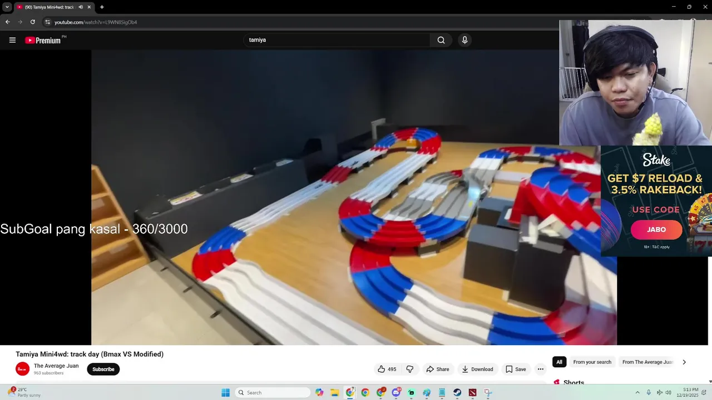
Task: Open Streamlabs from the taskbar
Action: click(x=411, y=393)
